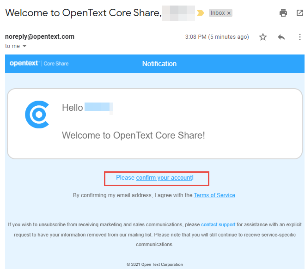This screenshot has height=272, width=305.
Task: Open the three-dot More options menu
Action: 299,37
